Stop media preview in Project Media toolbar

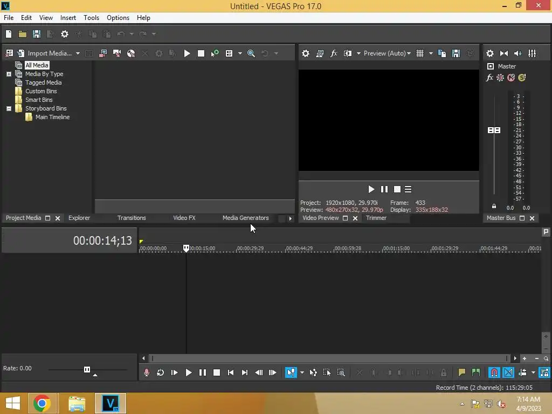click(201, 53)
